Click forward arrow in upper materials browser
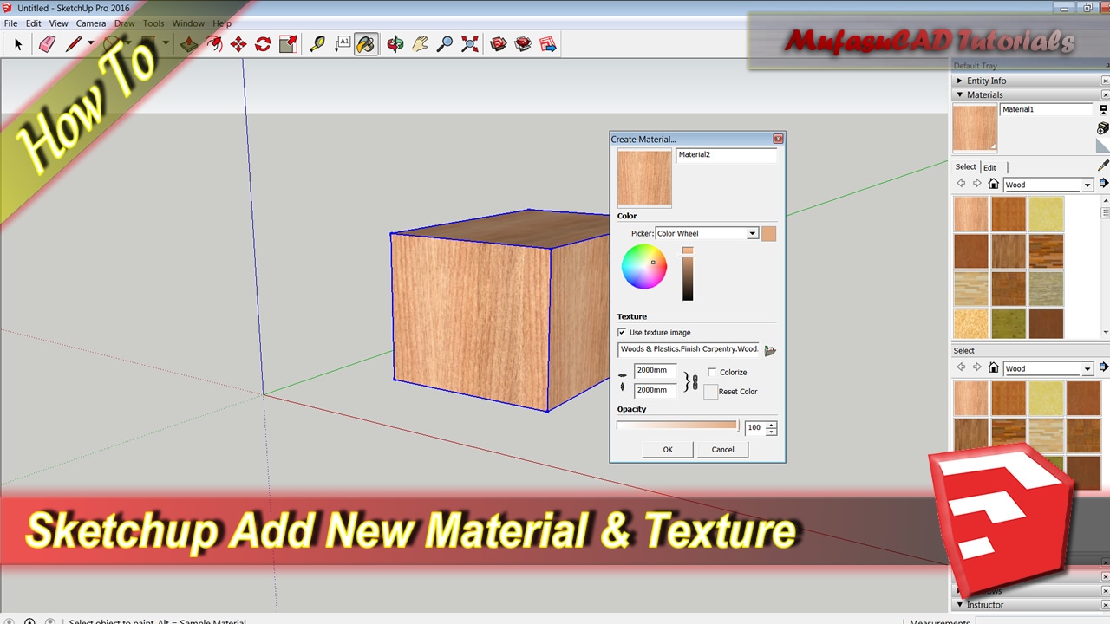This screenshot has height=624, width=1110. pos(976,184)
